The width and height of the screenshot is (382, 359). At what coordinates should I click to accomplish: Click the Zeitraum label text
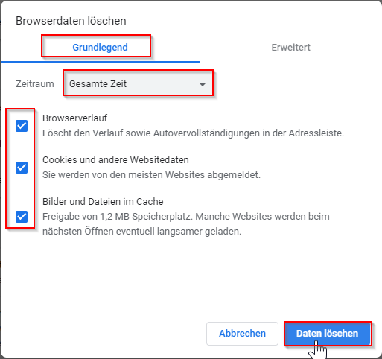pyautogui.click(x=35, y=84)
